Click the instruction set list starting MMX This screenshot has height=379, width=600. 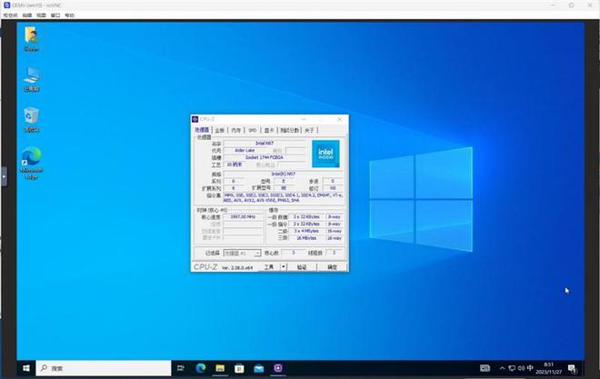(283, 198)
